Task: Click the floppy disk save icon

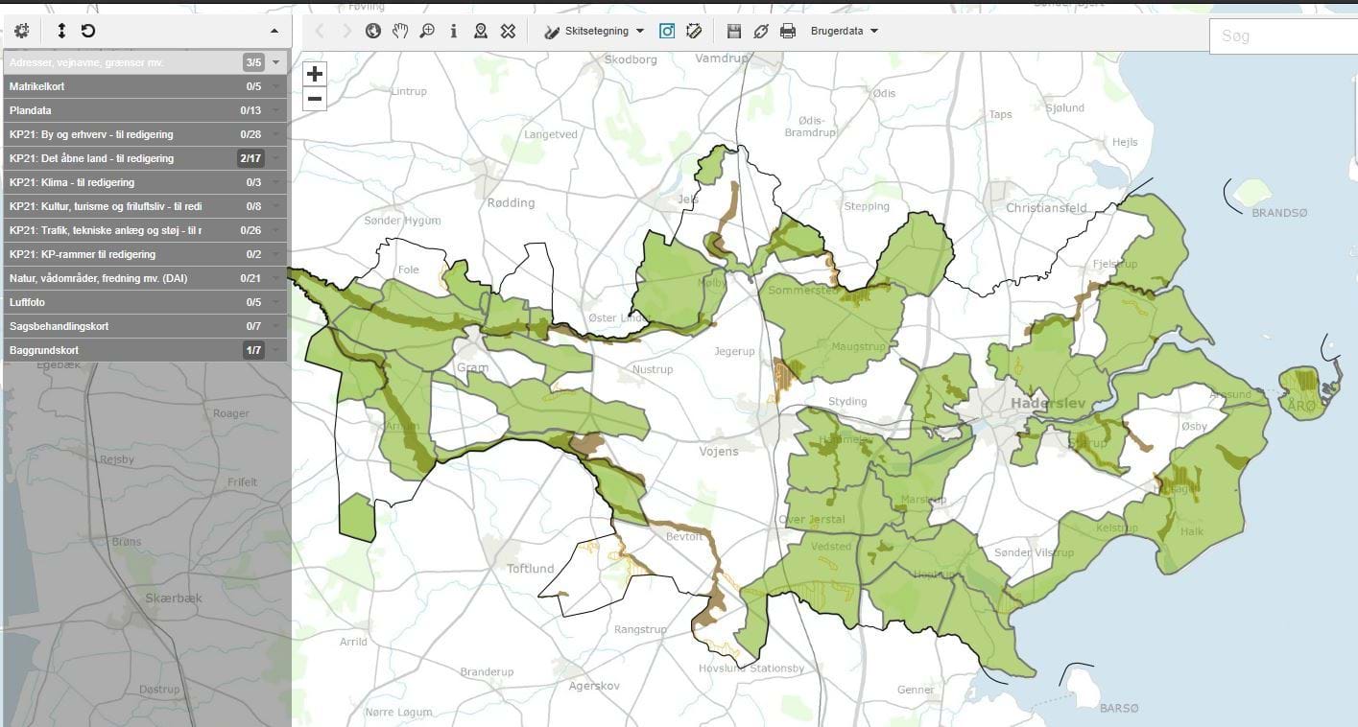Action: [x=734, y=31]
